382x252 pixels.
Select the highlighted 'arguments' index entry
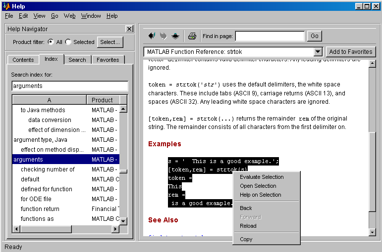[66, 160]
